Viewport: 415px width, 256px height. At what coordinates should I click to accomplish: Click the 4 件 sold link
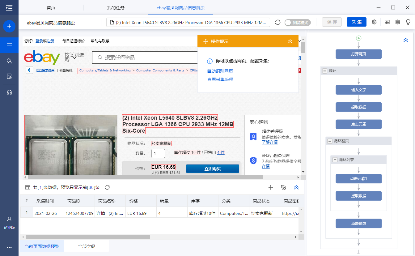coord(221,152)
